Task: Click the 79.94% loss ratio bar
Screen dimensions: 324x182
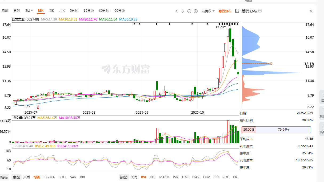Action: point(283,130)
